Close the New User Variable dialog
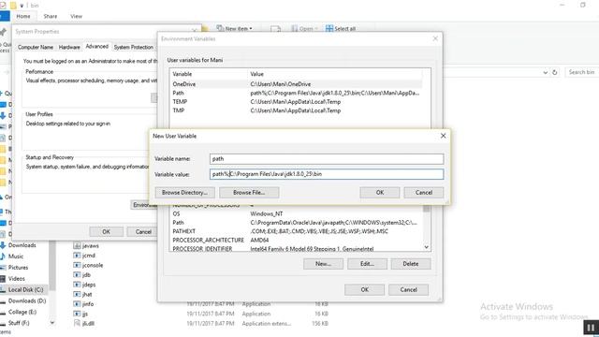The height and width of the screenshot is (337, 599). 443,136
